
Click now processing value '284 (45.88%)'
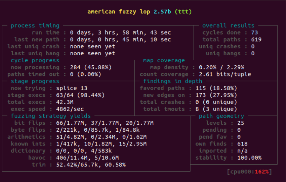click(x=91, y=67)
